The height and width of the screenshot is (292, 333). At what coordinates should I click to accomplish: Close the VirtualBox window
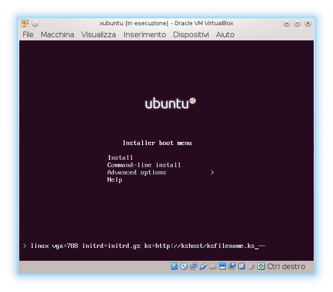(308, 23)
